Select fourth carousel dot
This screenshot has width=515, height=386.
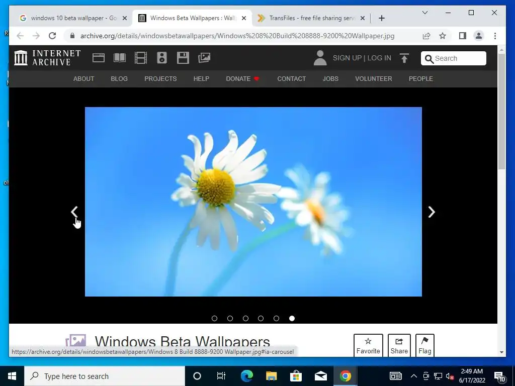[x=261, y=318]
